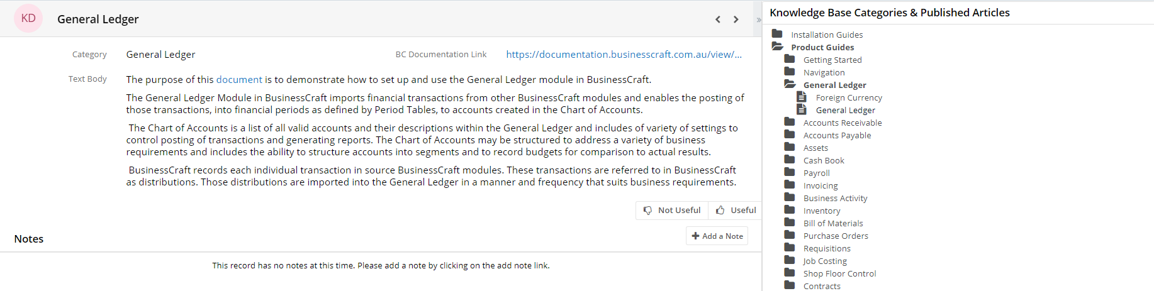Open the General Ledger article document icon
This screenshot has height=291, width=1154.
(x=802, y=109)
